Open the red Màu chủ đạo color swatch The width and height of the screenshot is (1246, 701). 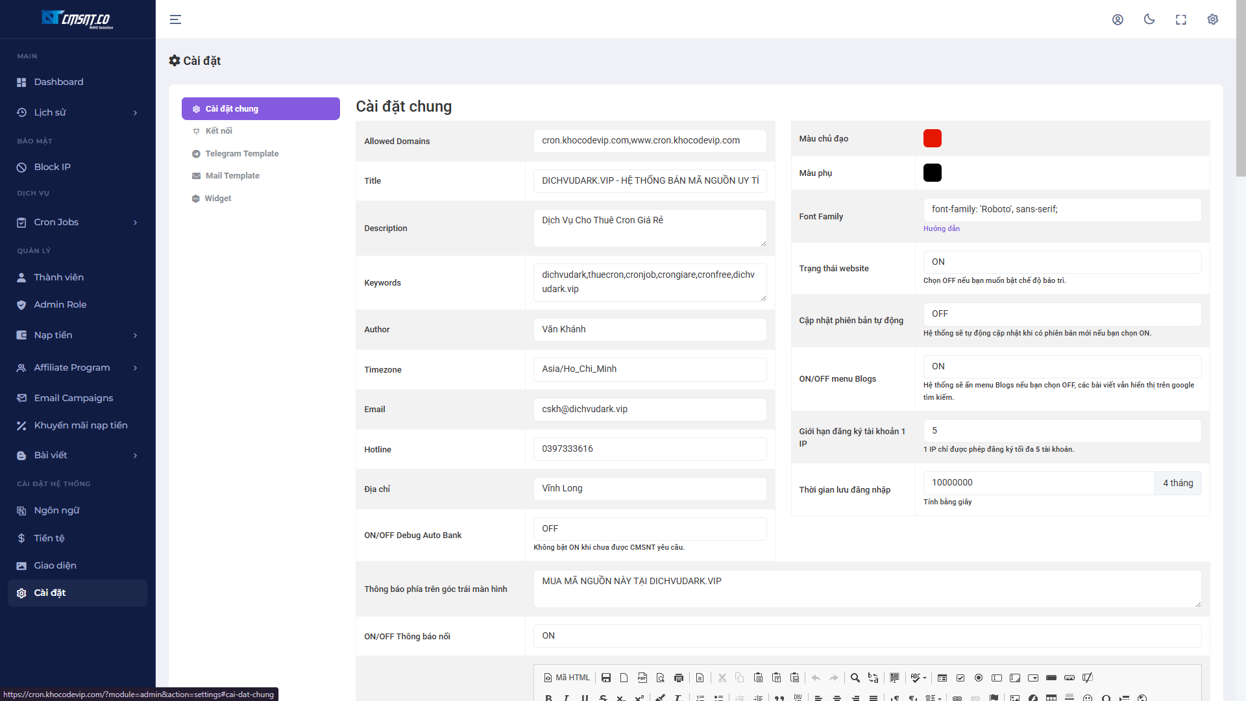pyautogui.click(x=932, y=138)
